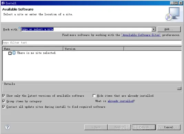Viewport: 184px width, 134px height.
Task: Click the Details section handle icon
Action: tap(179, 88)
